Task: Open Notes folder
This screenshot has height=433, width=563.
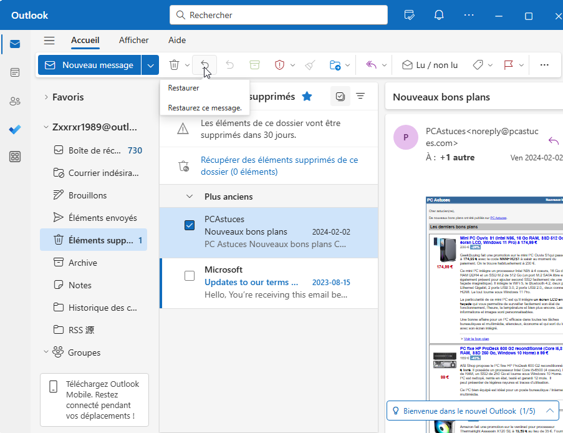Action: [x=94, y=285]
